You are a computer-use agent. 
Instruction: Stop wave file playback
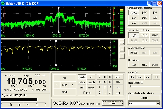coord(140,77)
